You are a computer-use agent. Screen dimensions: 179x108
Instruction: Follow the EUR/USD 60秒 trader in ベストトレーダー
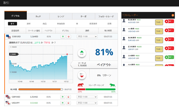(159, 40)
